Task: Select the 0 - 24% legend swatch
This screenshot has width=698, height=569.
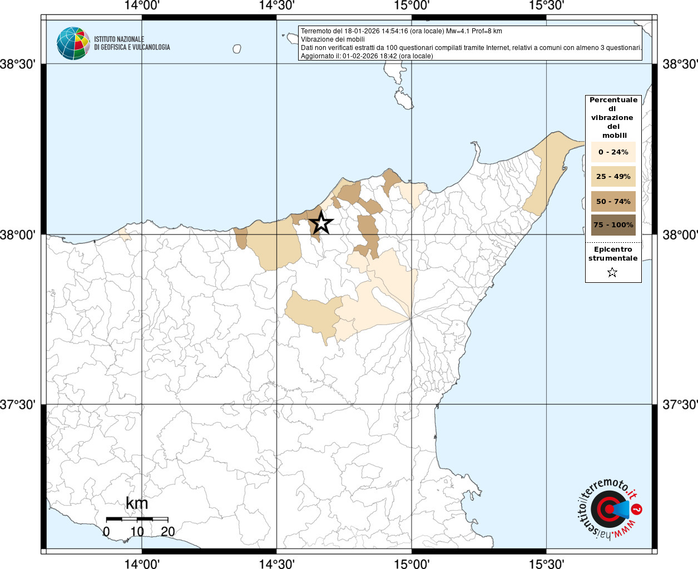Action: [x=613, y=152]
